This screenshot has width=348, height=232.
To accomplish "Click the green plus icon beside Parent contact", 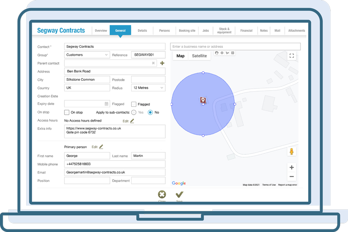I will point(162,63).
